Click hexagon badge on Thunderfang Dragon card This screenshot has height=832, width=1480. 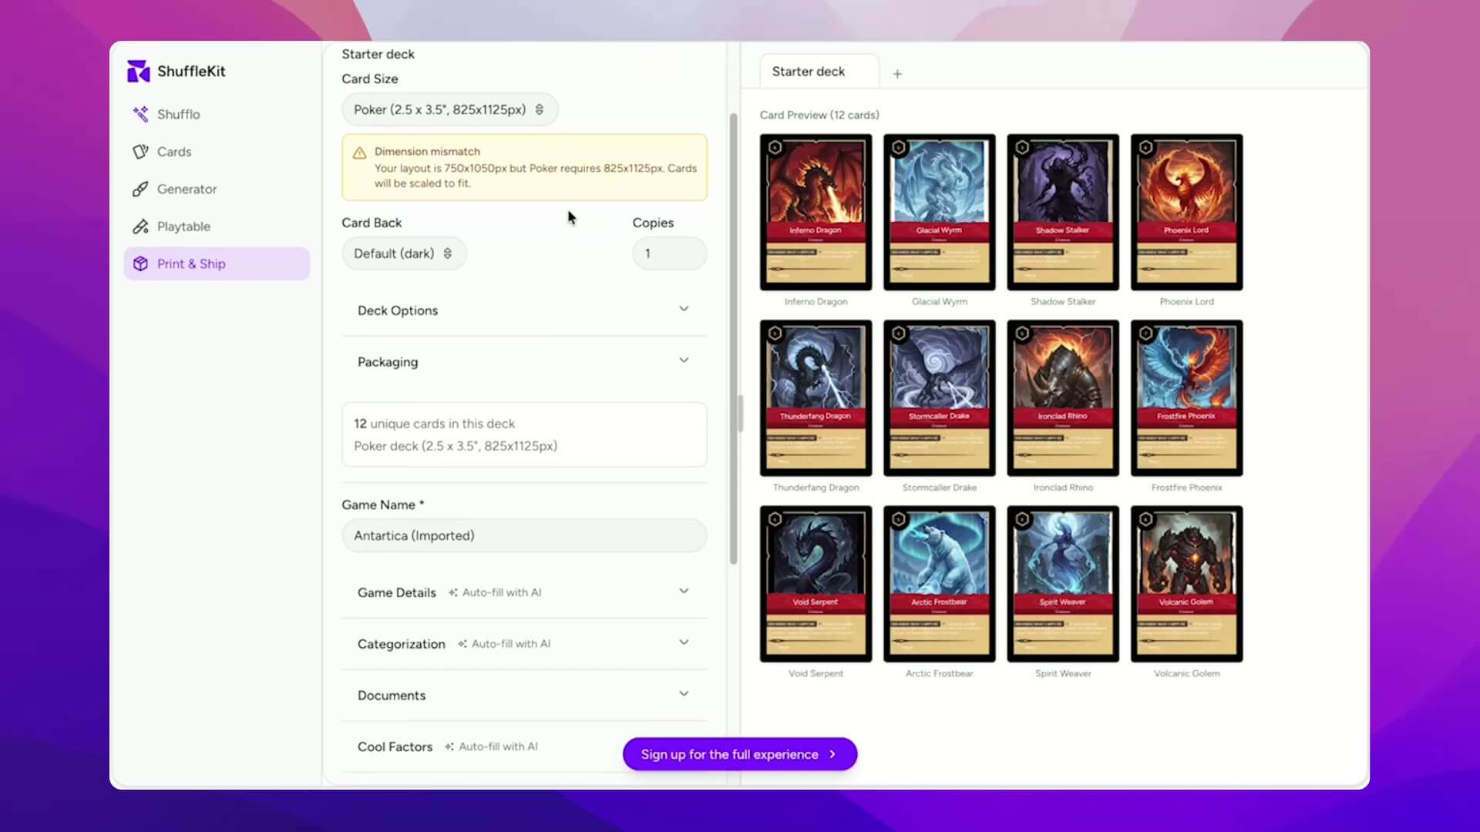click(775, 334)
